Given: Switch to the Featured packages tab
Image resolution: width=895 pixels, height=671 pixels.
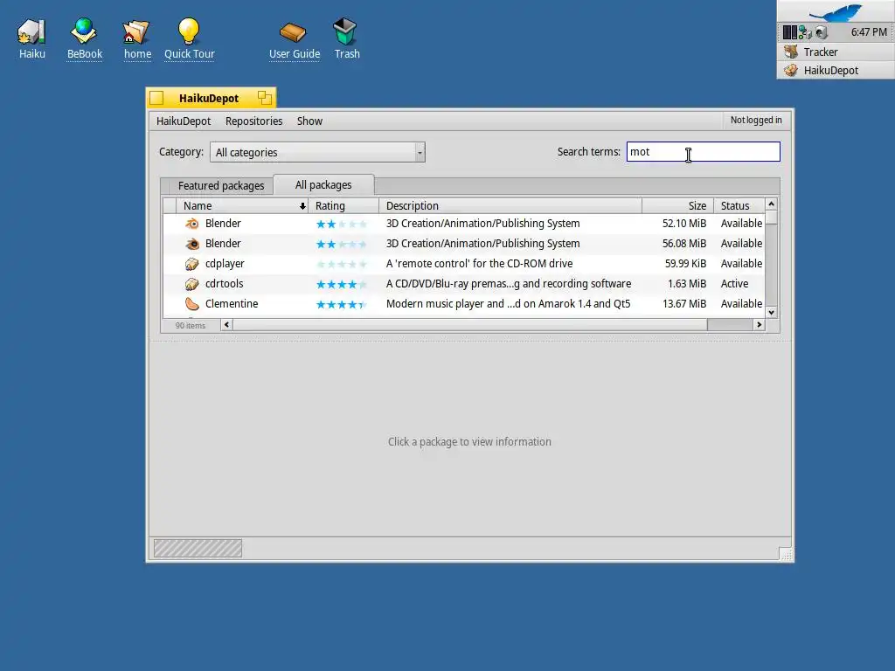Looking at the screenshot, I should pos(221,185).
